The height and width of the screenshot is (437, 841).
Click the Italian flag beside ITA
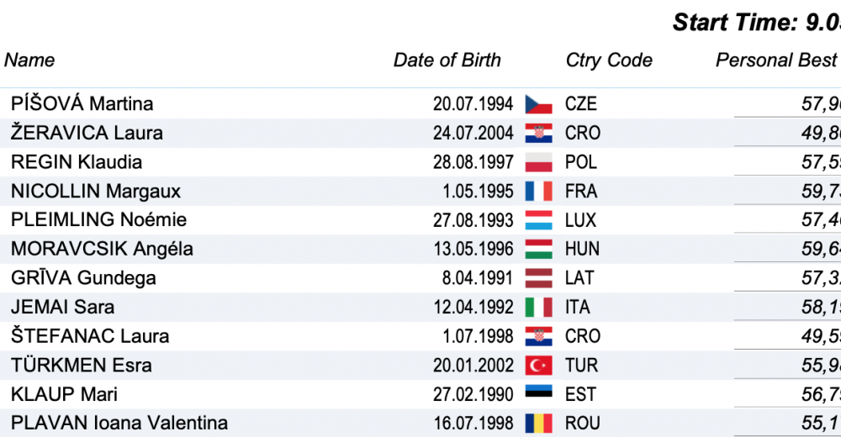538,308
